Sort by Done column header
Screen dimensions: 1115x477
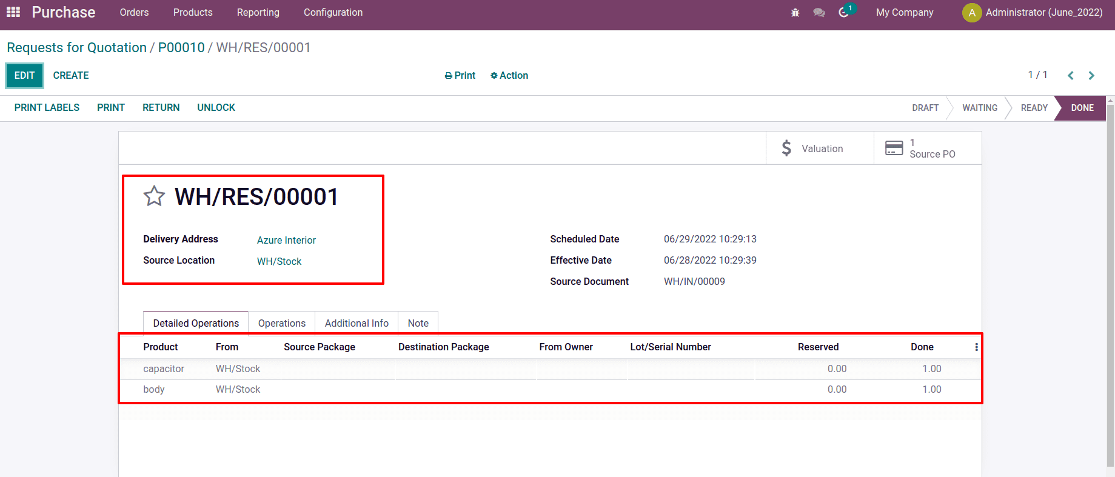[922, 347]
